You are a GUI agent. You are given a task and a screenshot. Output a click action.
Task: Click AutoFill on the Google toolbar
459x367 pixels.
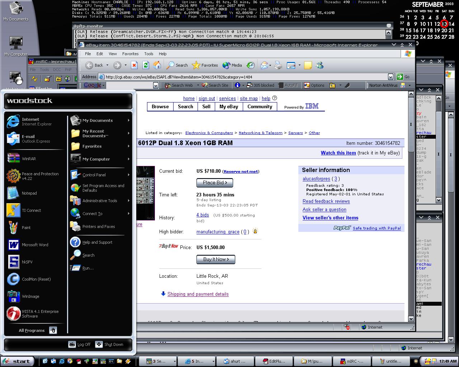(288, 85)
